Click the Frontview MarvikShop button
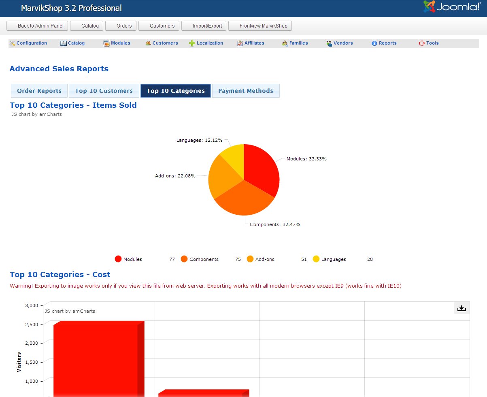 pyautogui.click(x=260, y=26)
